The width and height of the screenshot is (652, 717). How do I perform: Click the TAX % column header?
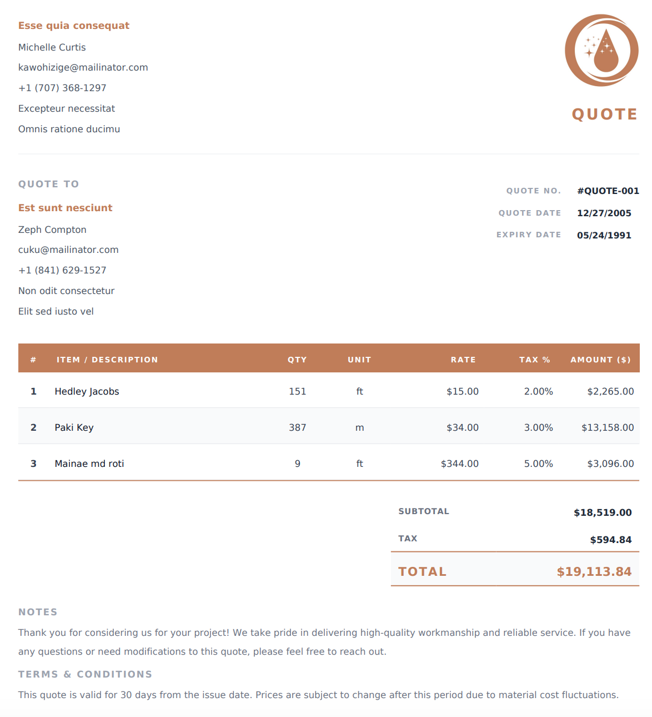click(535, 360)
